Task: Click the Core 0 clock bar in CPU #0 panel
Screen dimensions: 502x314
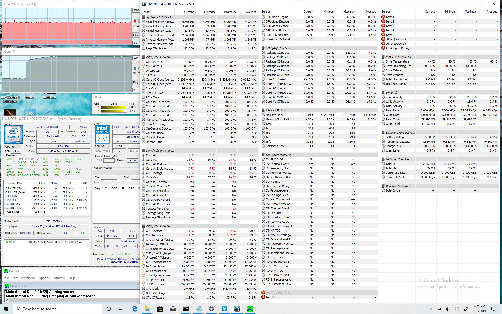Action: coord(114,107)
